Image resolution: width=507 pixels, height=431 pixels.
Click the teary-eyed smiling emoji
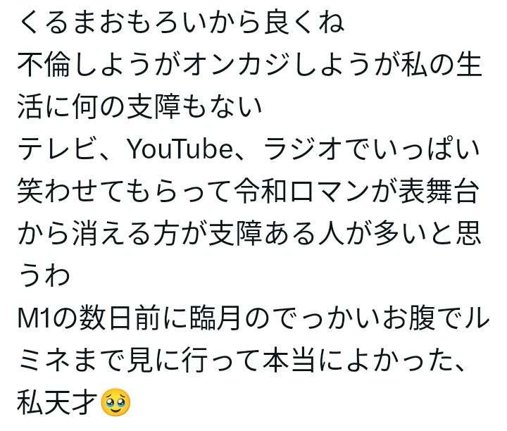115,402
